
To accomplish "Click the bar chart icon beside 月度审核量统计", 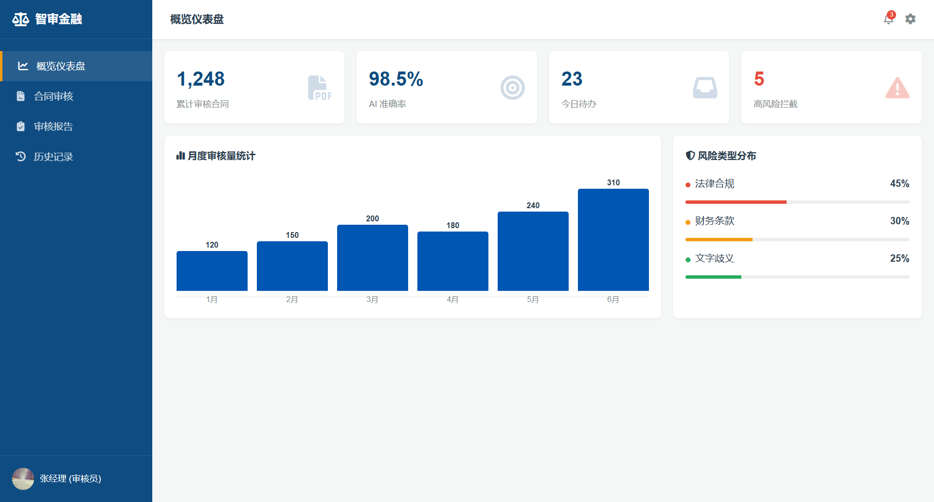I will point(180,156).
